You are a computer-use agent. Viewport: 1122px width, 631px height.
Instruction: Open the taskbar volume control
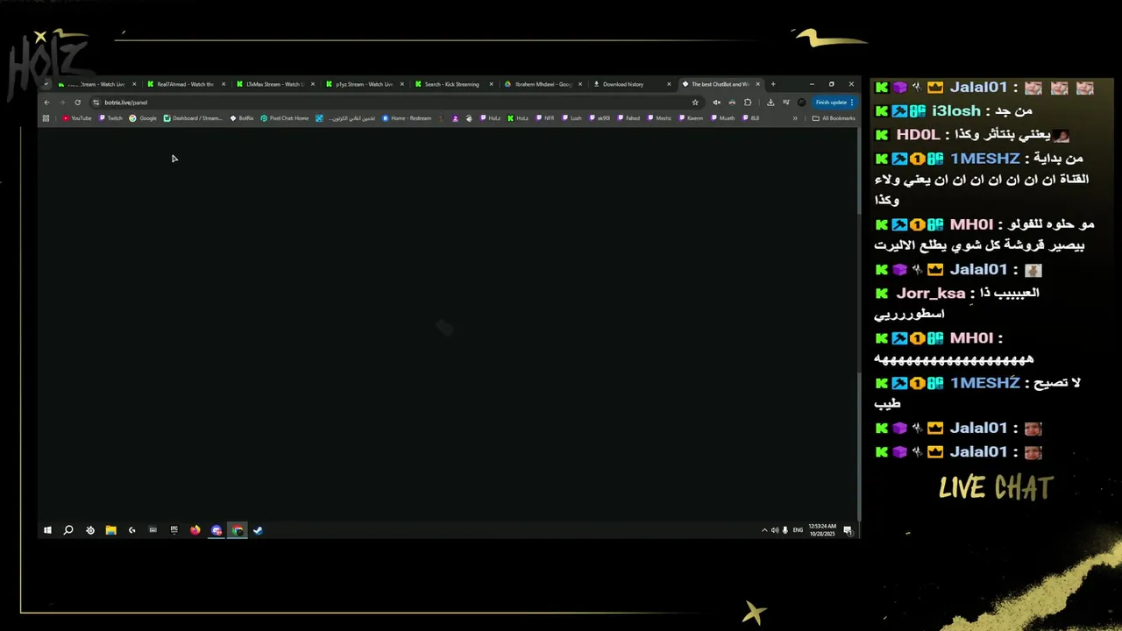pos(775,530)
